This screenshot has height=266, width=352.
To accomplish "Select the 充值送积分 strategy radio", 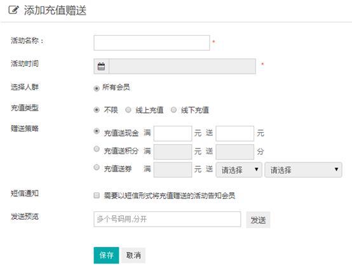I will 97,149.
